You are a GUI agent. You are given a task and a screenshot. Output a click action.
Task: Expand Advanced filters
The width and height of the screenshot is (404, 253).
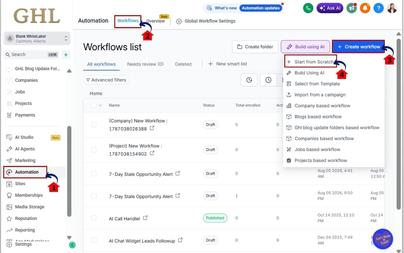coord(106,80)
